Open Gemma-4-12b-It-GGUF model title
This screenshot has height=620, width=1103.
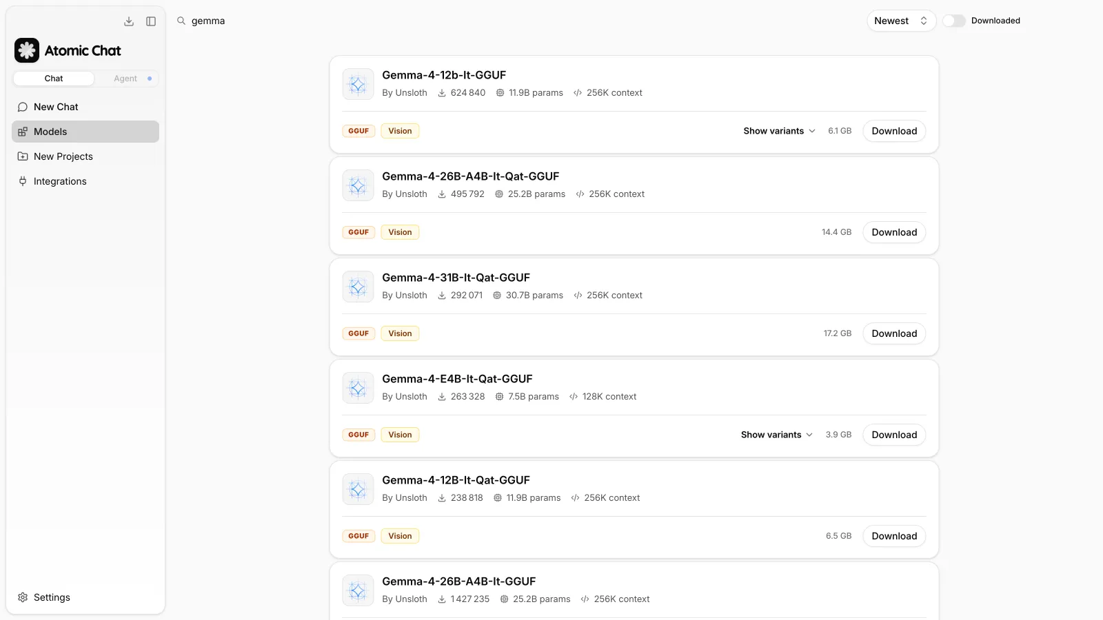pyautogui.click(x=444, y=75)
